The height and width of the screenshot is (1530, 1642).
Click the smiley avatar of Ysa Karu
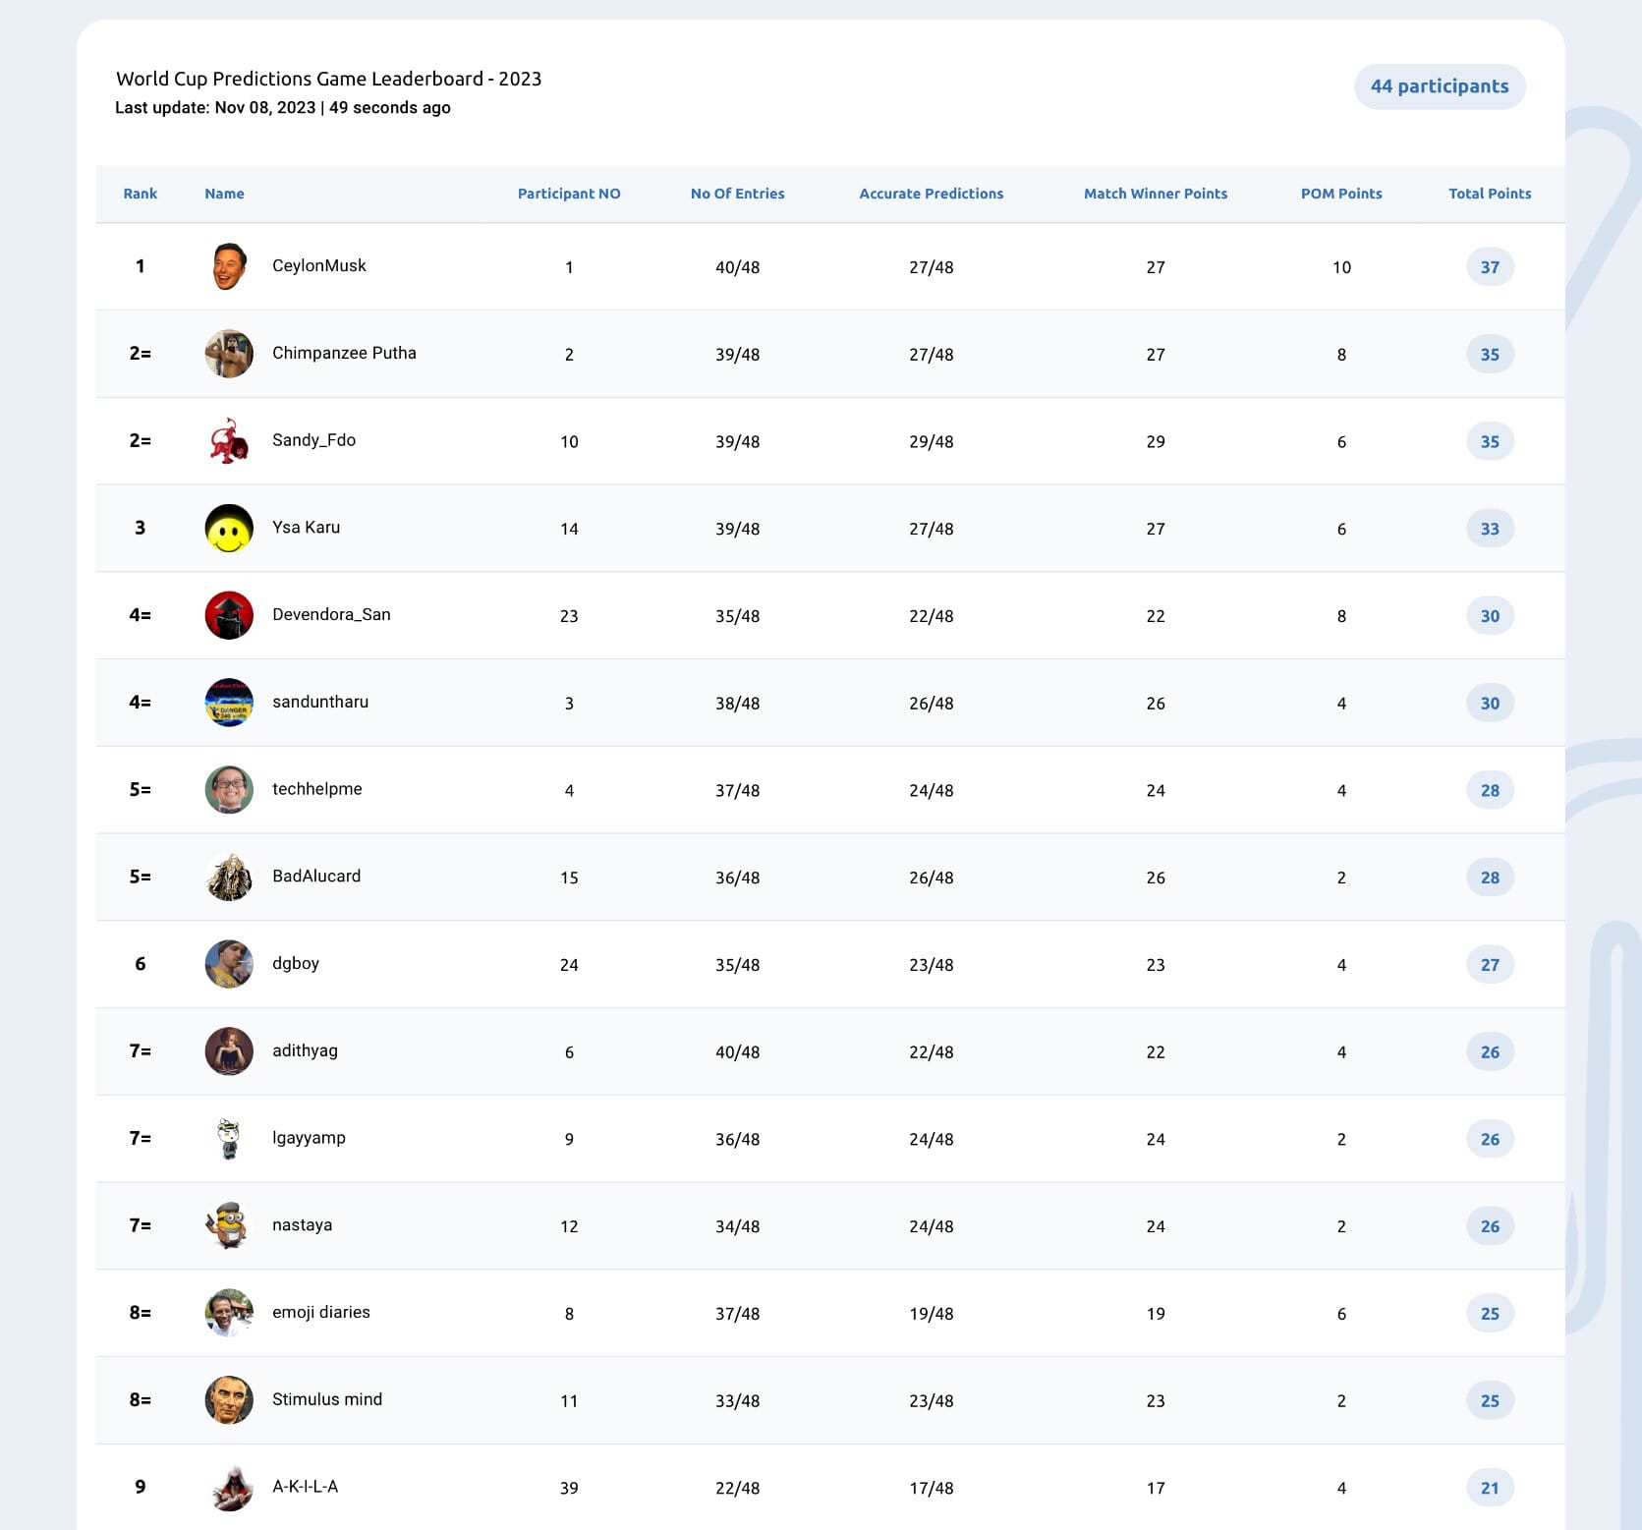[229, 529]
